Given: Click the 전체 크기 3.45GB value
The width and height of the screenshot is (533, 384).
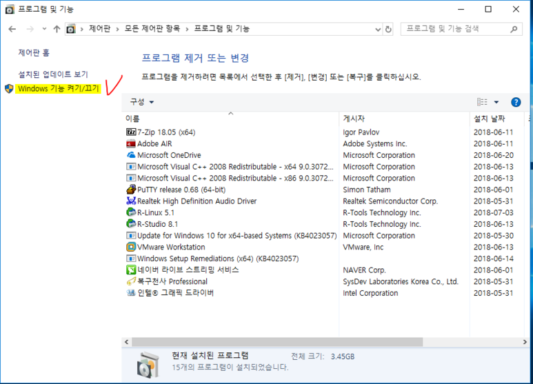Looking at the screenshot, I should [343, 356].
